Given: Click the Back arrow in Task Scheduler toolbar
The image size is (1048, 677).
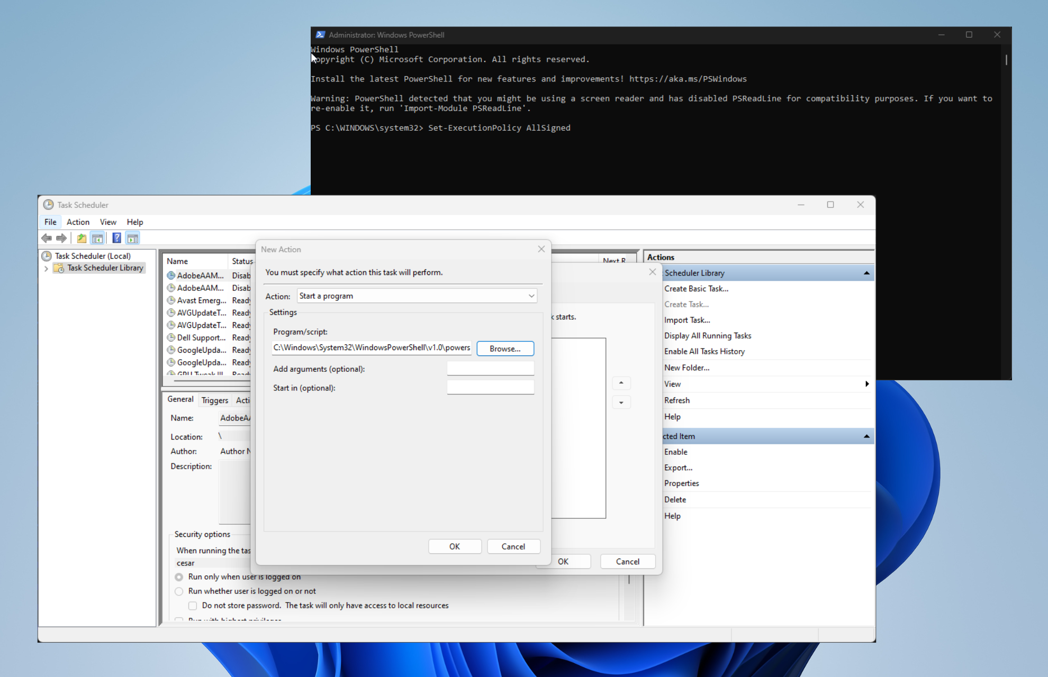Looking at the screenshot, I should (x=47, y=239).
